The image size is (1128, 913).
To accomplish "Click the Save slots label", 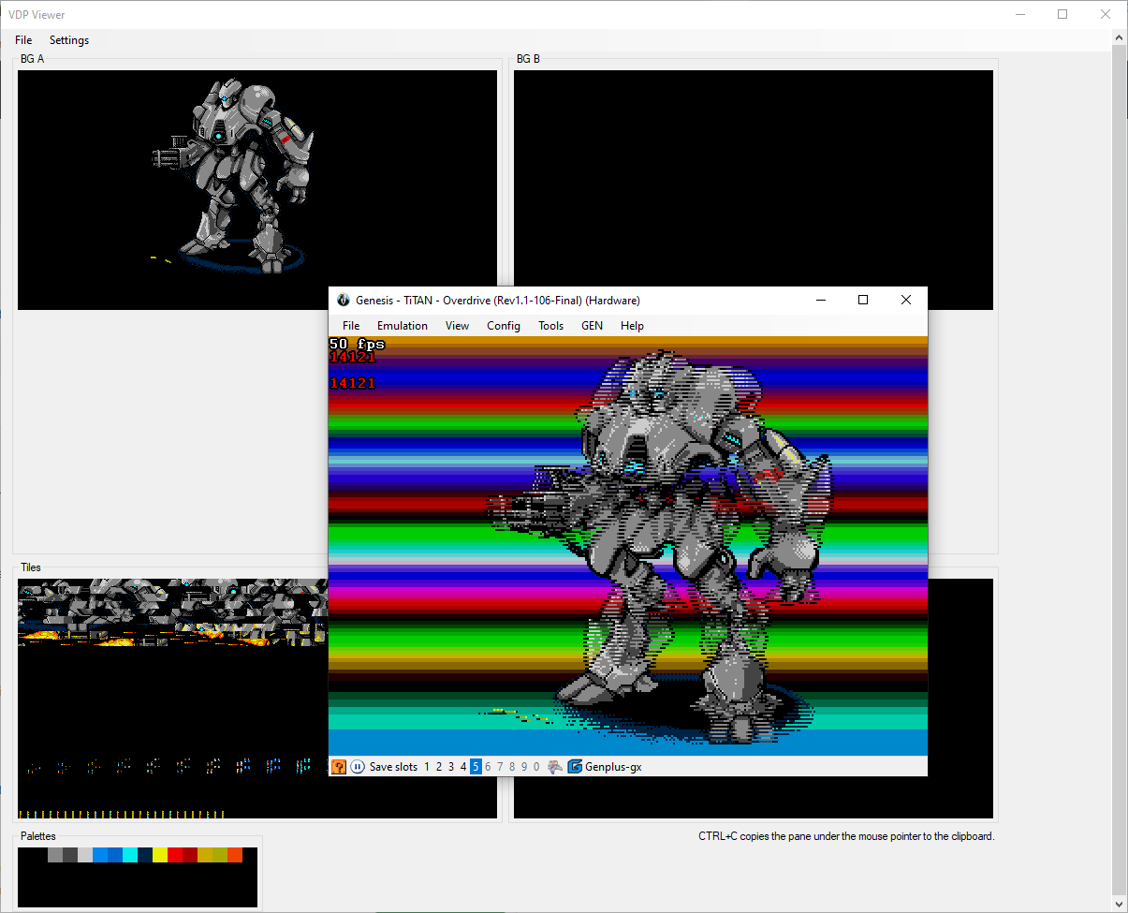I will click(x=393, y=767).
